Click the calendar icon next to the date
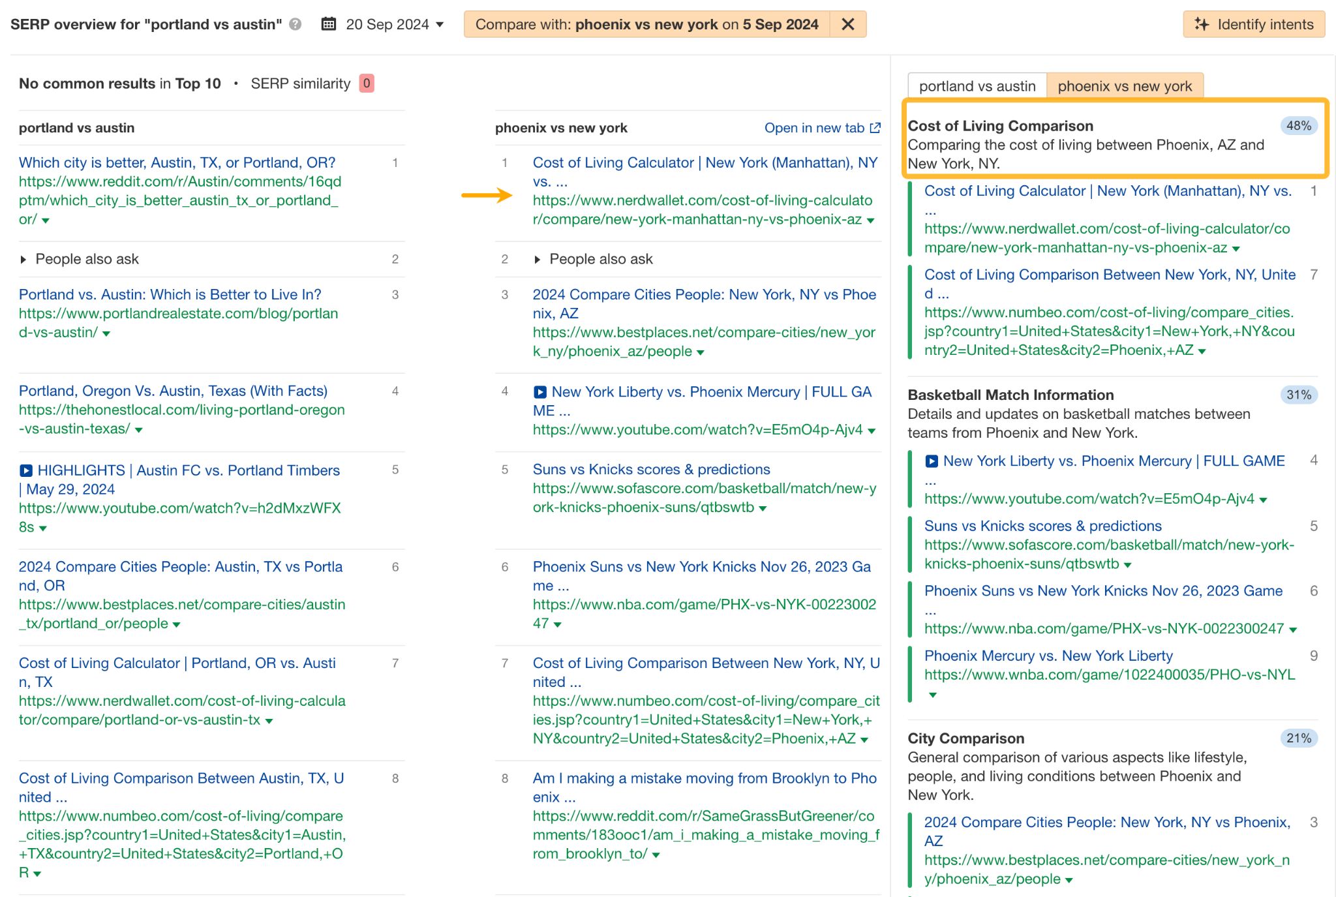 [329, 24]
